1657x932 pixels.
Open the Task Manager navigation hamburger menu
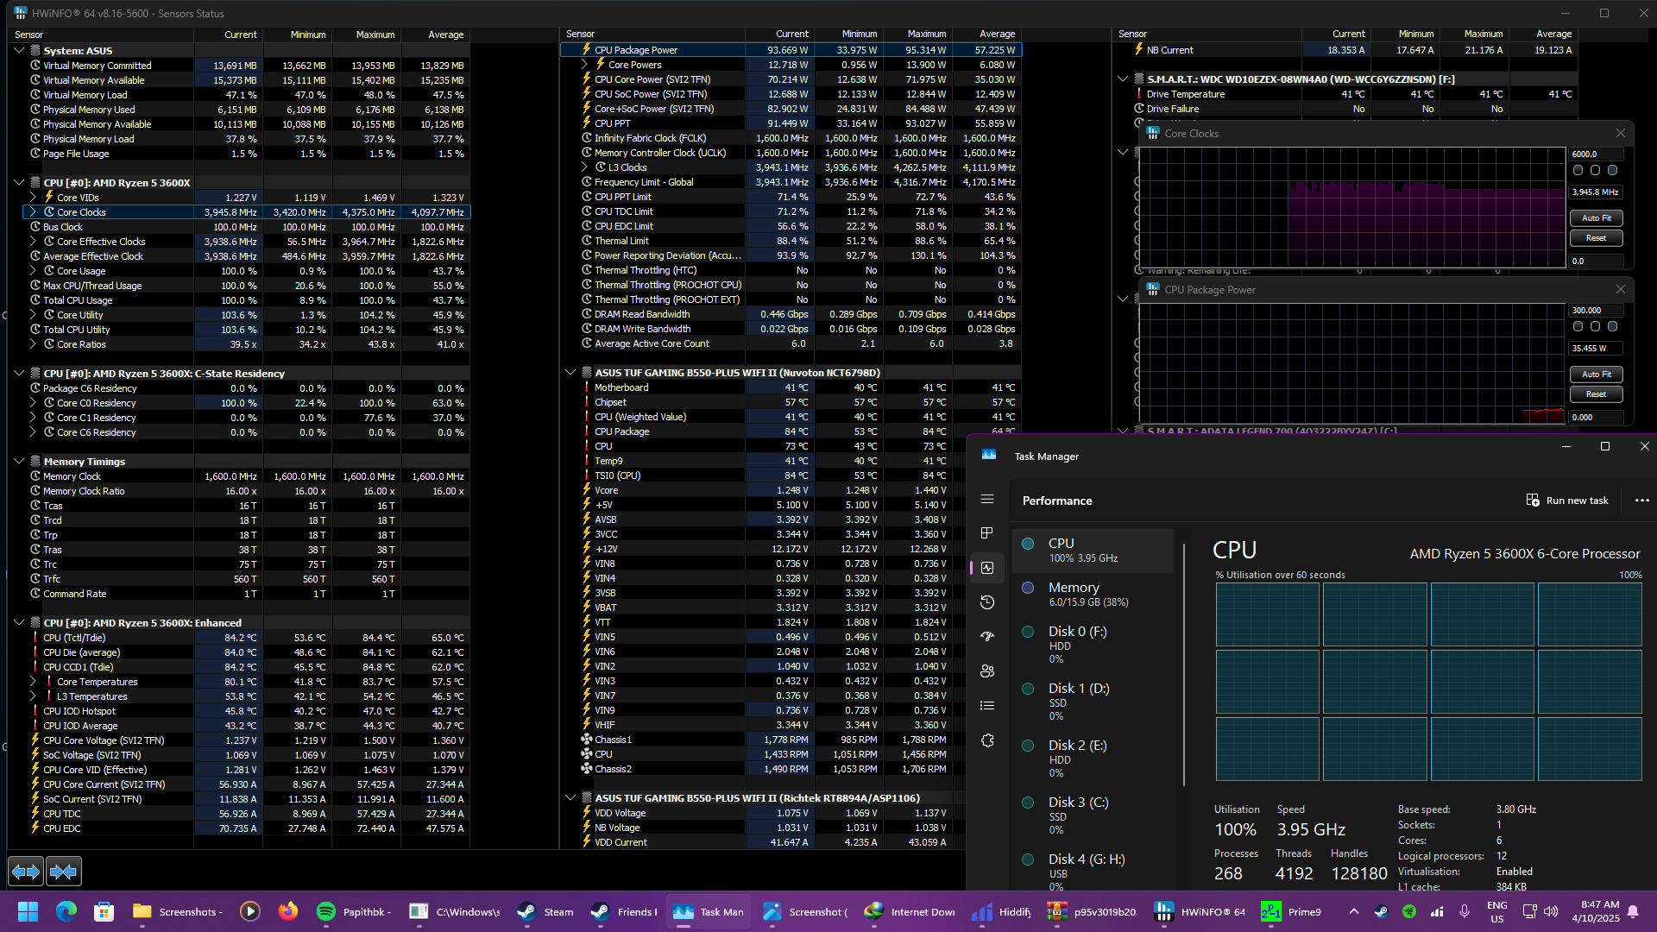[x=987, y=499]
